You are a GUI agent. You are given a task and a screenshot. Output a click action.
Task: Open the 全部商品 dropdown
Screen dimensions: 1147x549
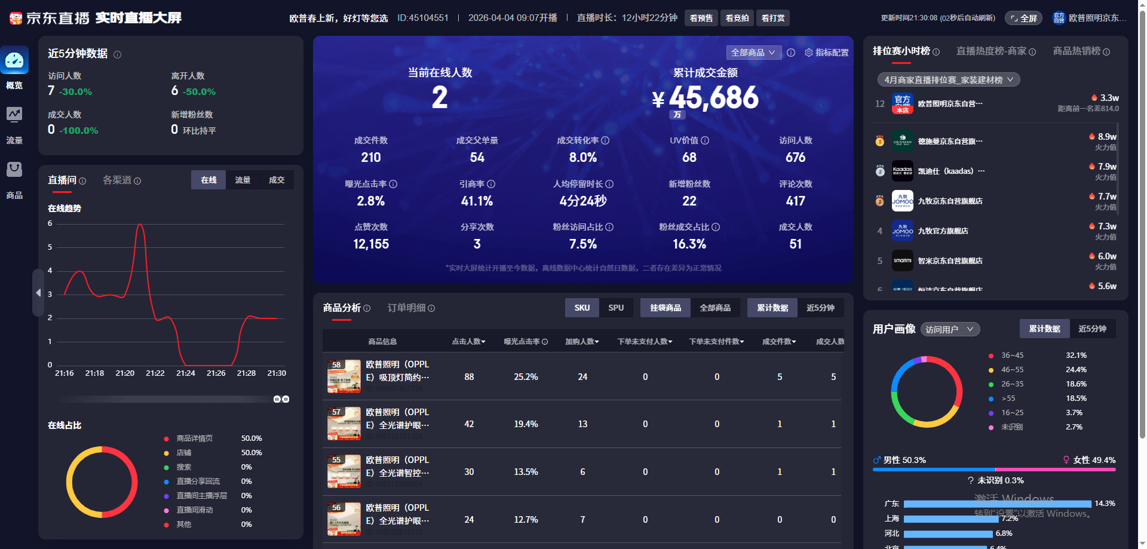(x=753, y=53)
